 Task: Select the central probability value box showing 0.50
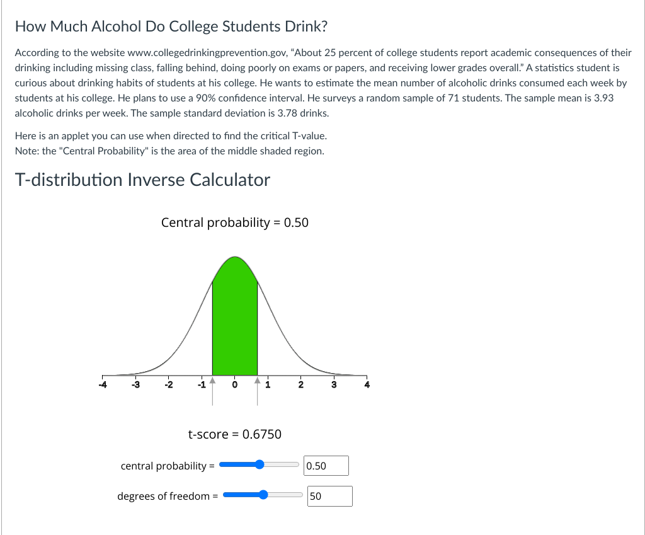click(x=325, y=465)
